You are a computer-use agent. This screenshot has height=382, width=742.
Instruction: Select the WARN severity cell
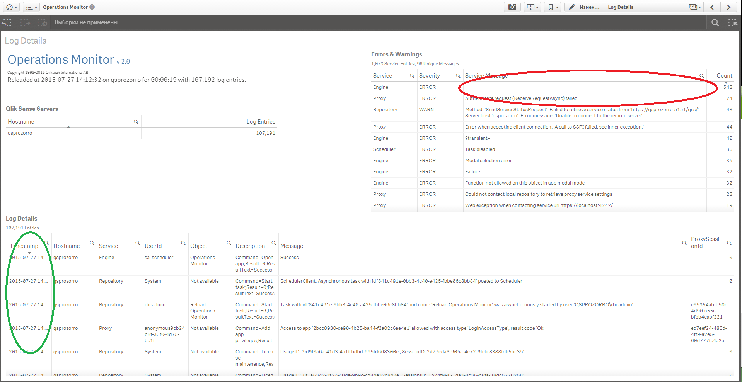click(426, 110)
